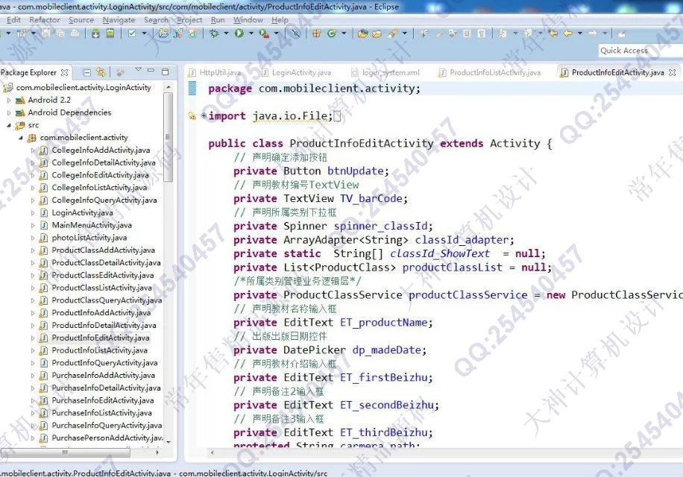Click the Android SDK Manager icon
This screenshot has width=683, height=477.
pos(95,34)
